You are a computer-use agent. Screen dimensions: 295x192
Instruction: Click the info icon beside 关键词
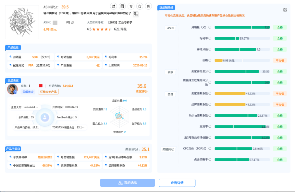coord(173,149)
